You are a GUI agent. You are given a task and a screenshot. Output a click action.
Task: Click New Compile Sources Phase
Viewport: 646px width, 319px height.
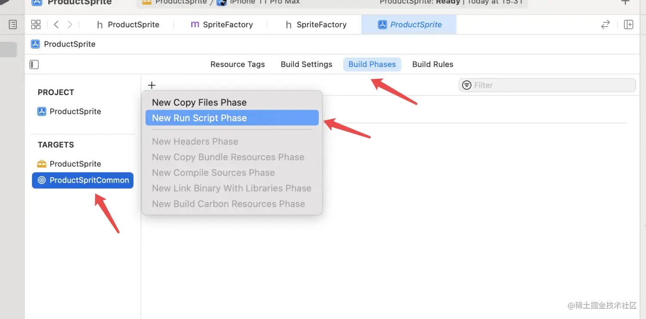tap(232, 172)
